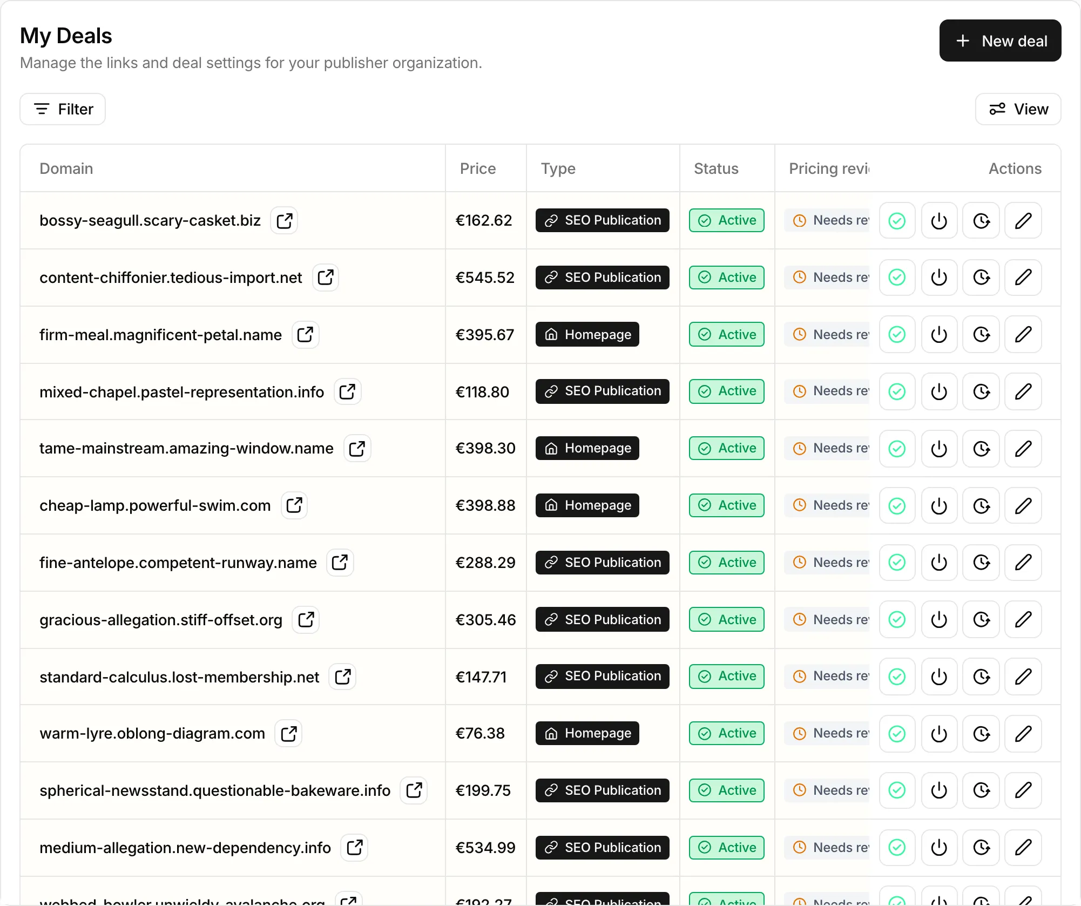The height and width of the screenshot is (906, 1081).
Task: Edit medium-allegation.new-dependency.info with pencil icon
Action: [1023, 847]
